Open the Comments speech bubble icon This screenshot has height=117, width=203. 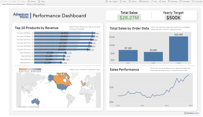181,1
